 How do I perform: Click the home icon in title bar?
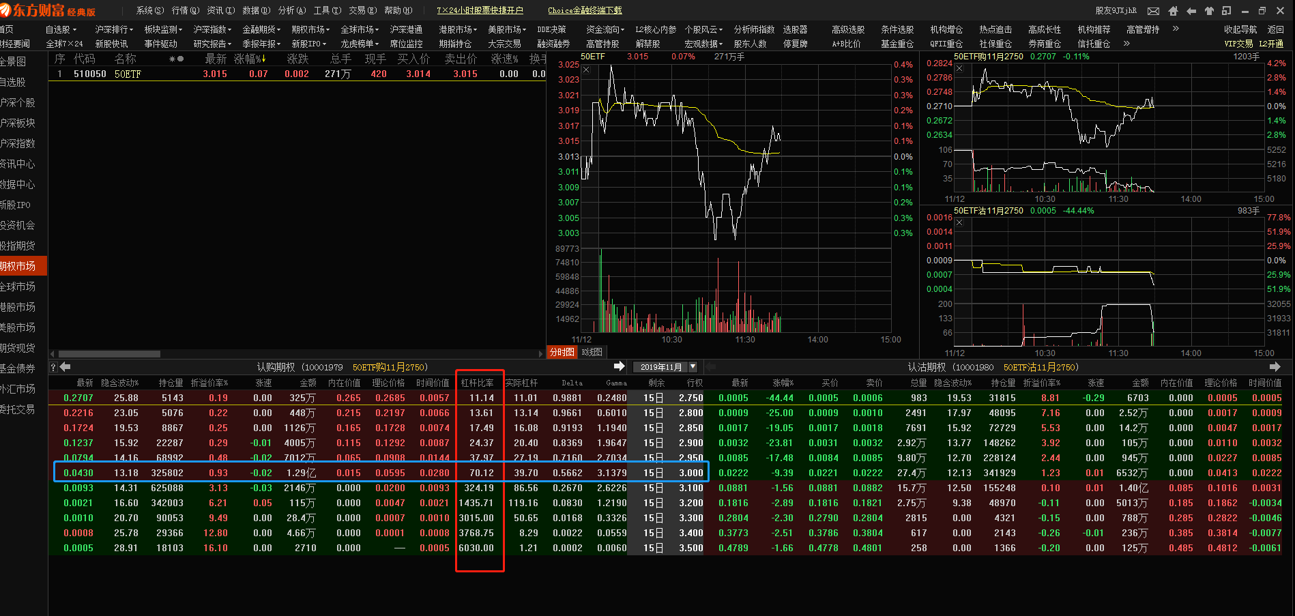(1173, 11)
